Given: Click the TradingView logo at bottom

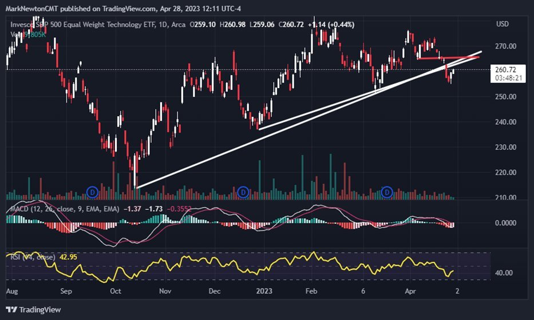Looking at the screenshot, I should click(x=33, y=310).
